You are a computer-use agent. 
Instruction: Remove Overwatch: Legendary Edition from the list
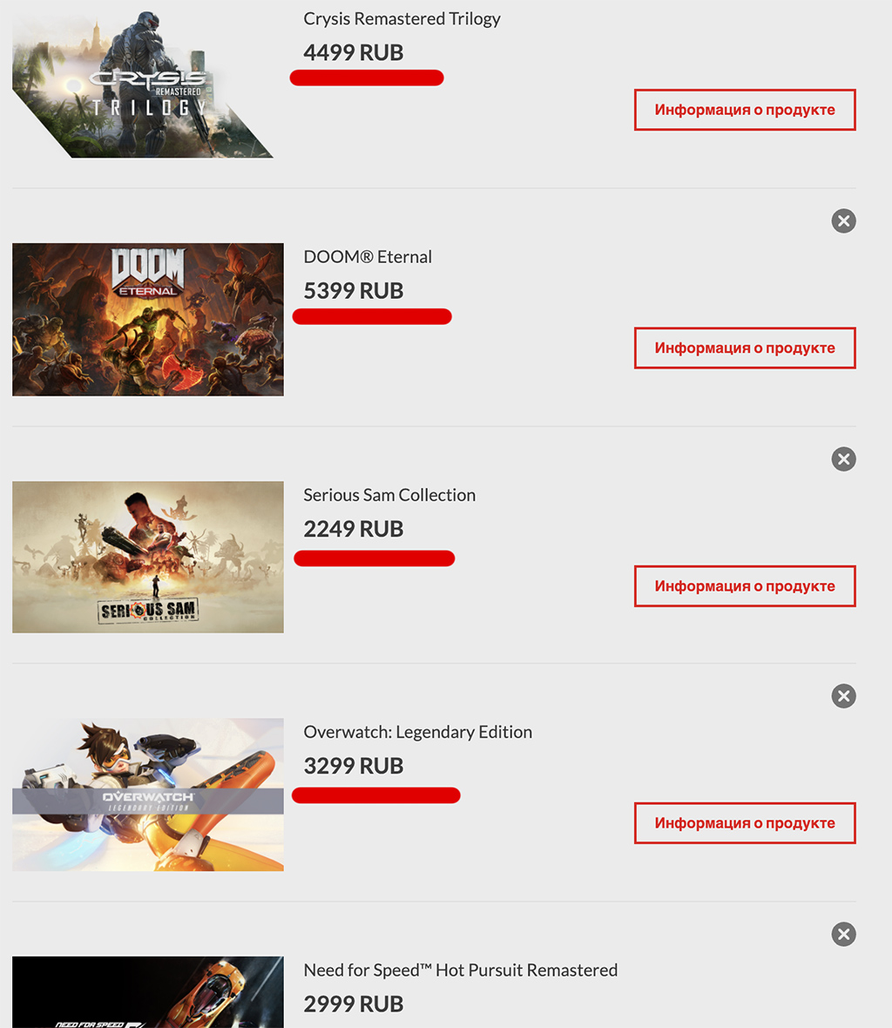[x=843, y=696]
